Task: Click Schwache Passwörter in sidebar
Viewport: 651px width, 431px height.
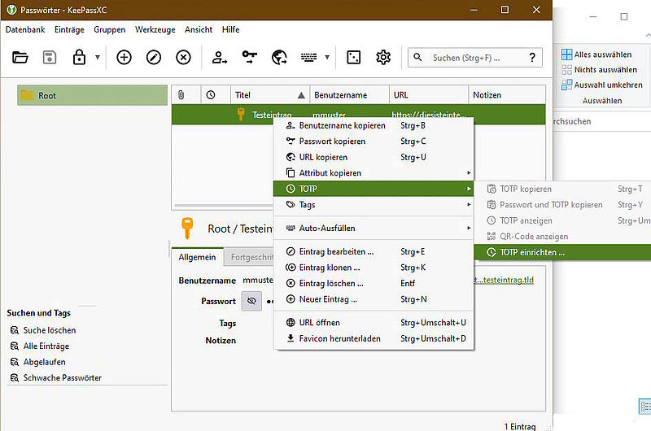Action: coord(62,377)
